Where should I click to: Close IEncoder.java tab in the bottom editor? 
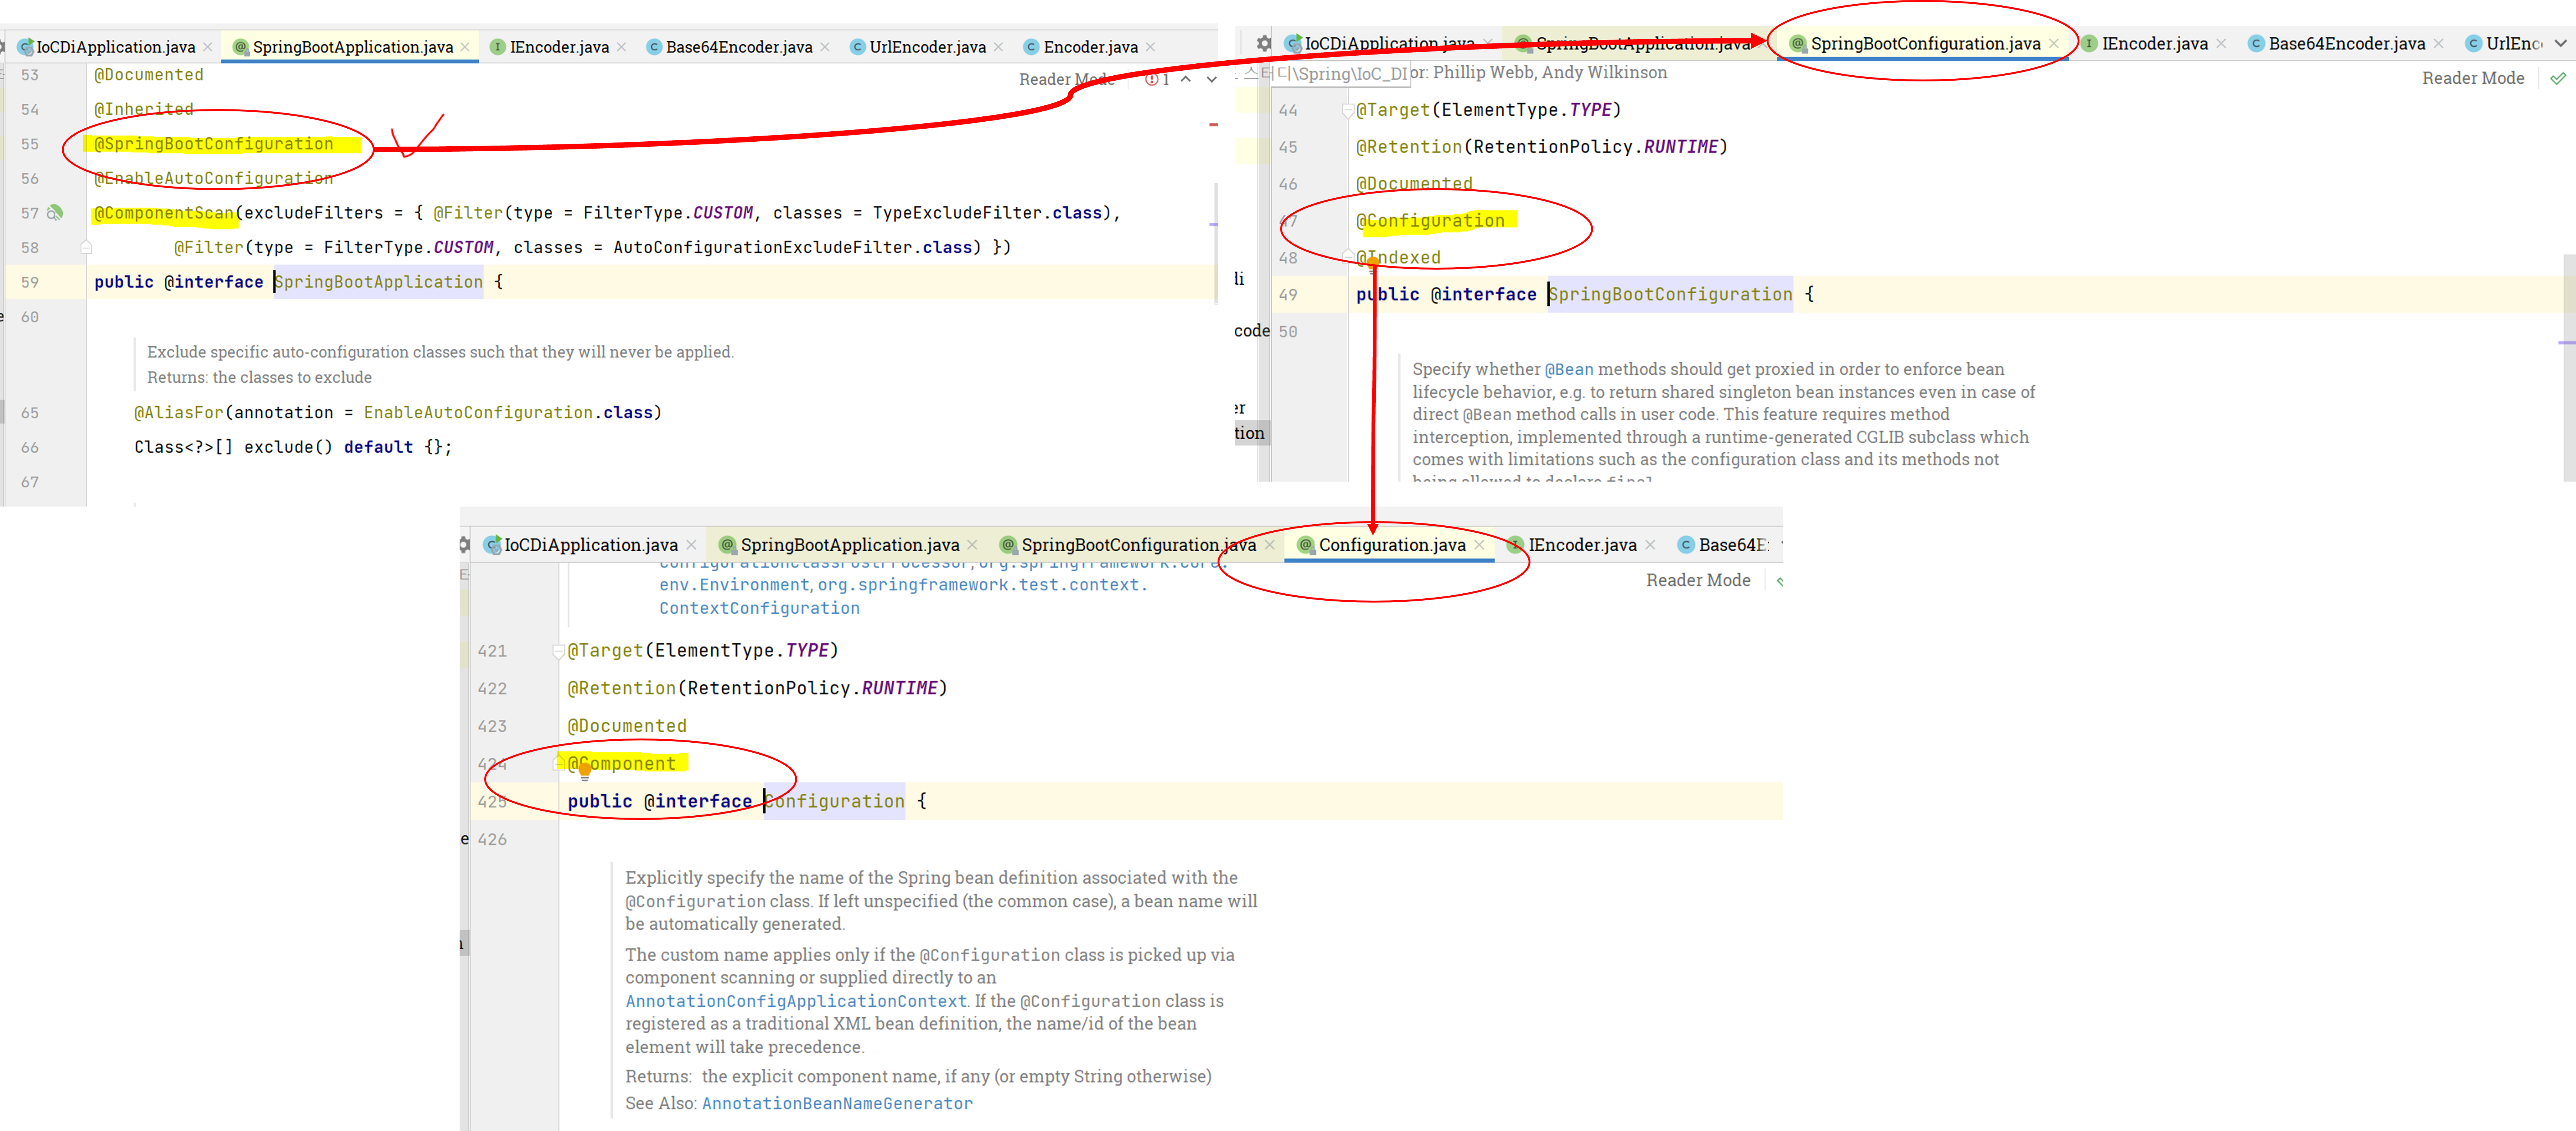coord(1650,545)
